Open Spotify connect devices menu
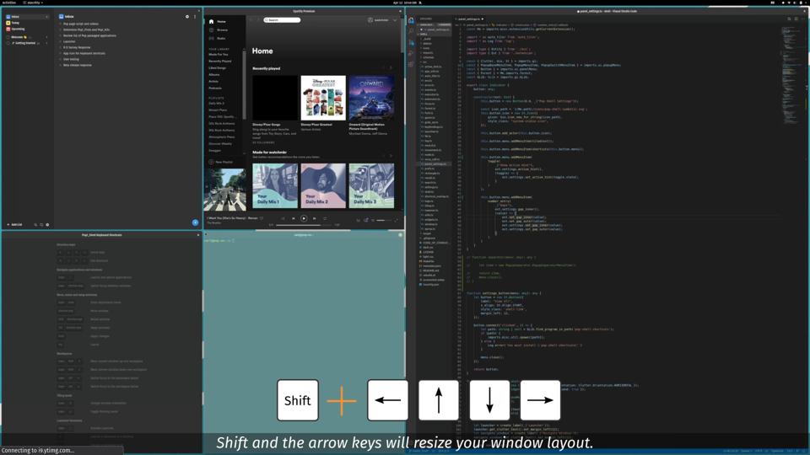 365,220
